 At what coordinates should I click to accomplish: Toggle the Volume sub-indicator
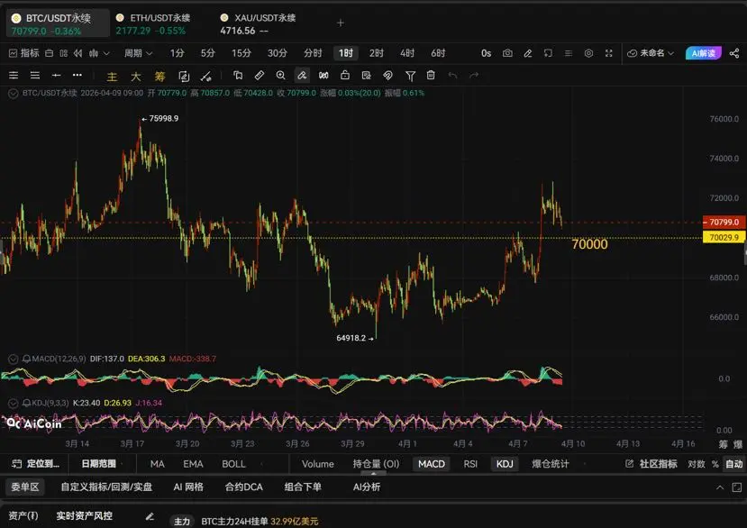[x=318, y=464]
